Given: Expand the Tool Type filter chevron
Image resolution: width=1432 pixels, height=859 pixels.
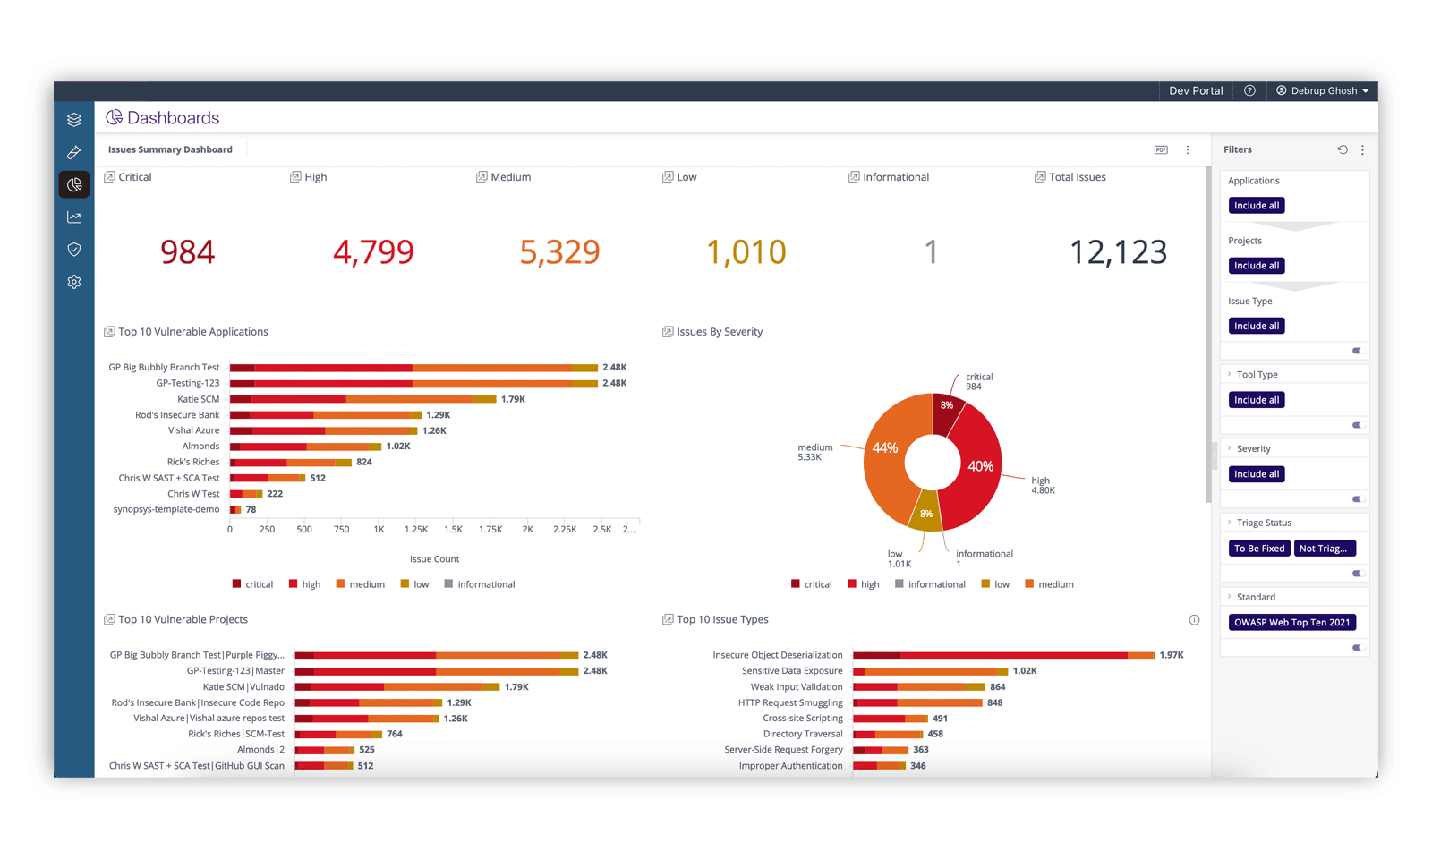Looking at the screenshot, I should pos(1230,375).
